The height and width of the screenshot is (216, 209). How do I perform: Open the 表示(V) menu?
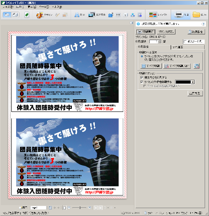pyautogui.click(x=32, y=7)
